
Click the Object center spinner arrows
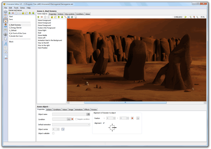58,129
